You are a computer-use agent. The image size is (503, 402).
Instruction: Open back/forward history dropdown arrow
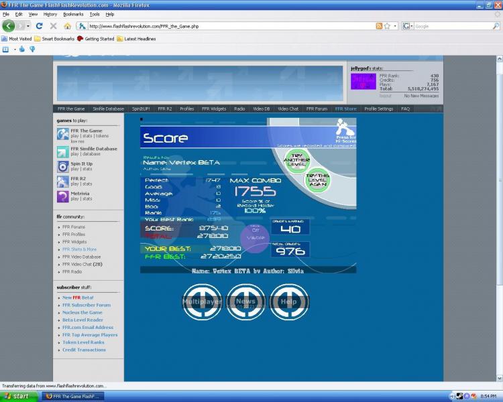[27, 26]
